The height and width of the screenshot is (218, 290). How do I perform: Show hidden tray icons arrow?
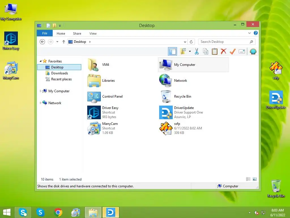click(250, 213)
